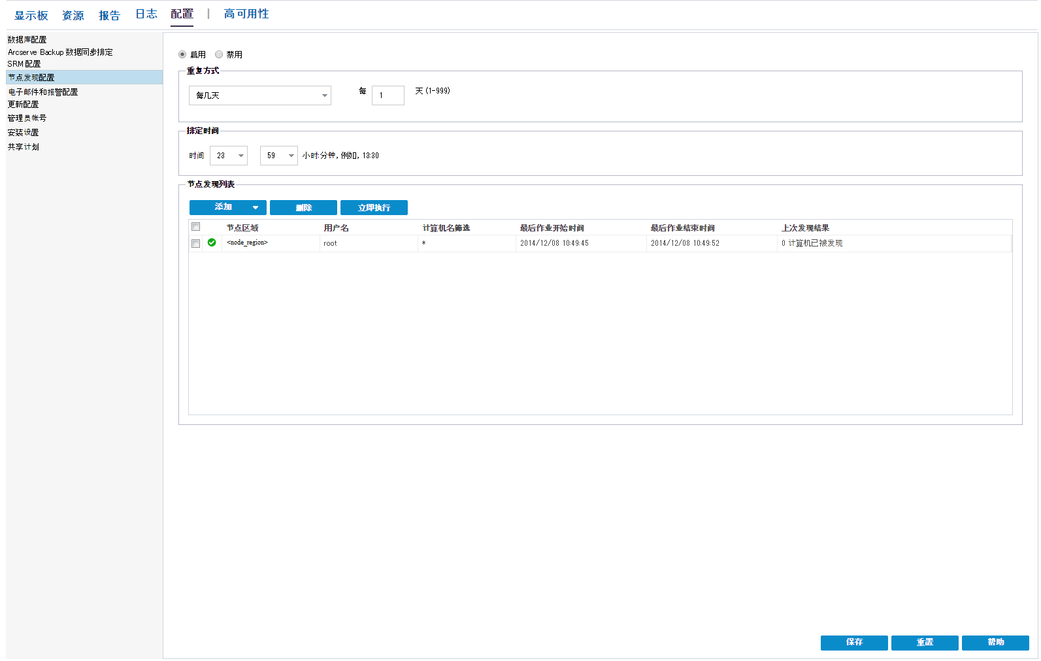The image size is (1041, 661).
Task: Tick the checkbox for node_region row
Action: 195,243
